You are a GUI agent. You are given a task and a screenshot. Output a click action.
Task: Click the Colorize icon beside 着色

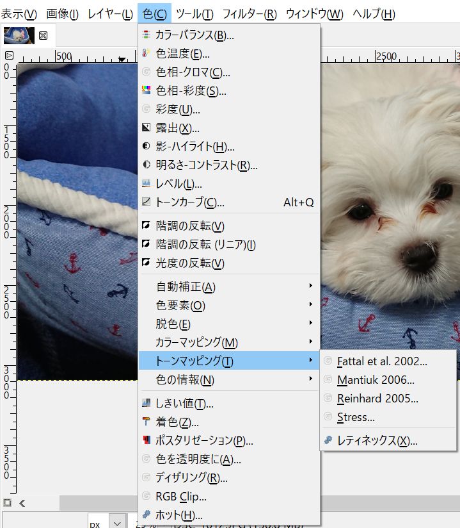click(x=146, y=421)
